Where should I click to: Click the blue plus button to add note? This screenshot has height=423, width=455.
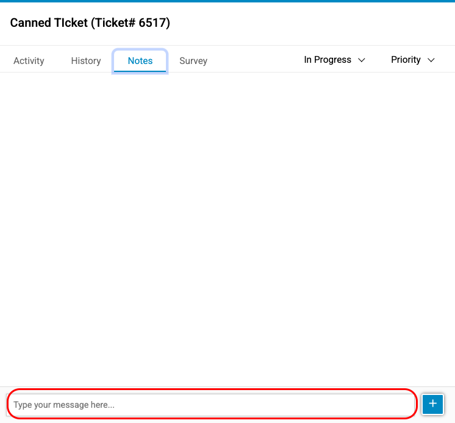point(432,403)
